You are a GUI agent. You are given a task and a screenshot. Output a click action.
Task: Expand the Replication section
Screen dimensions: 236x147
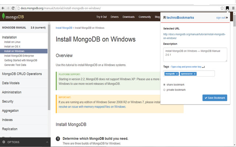click(10, 129)
